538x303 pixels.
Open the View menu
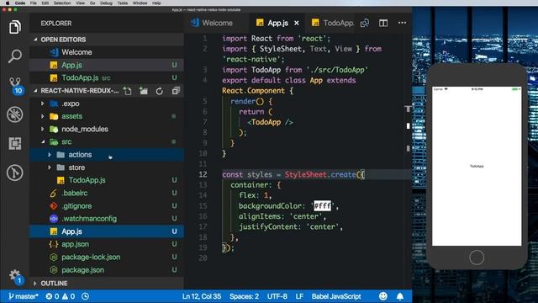pyautogui.click(x=80, y=3)
